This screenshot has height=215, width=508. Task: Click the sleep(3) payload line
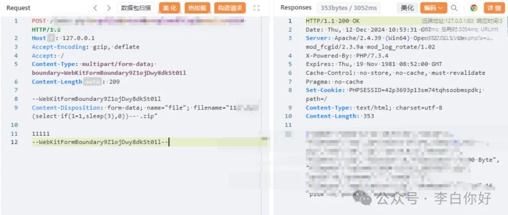click(95, 116)
